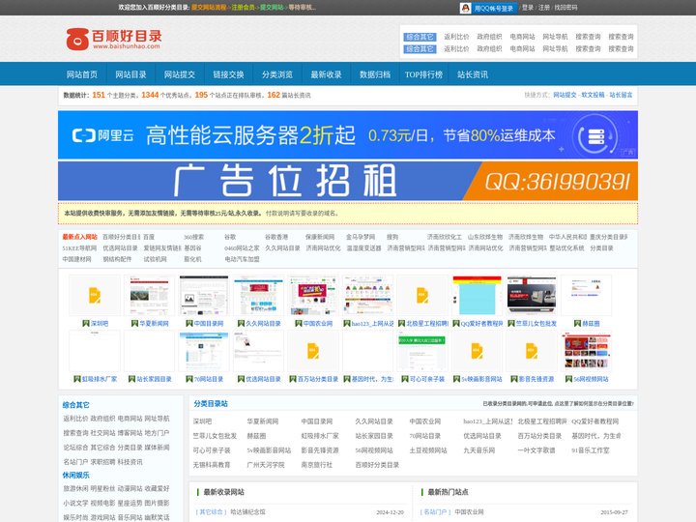Click the QQ penguin login icon

click(x=465, y=8)
